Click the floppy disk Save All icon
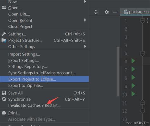This screenshot has width=150, height=126. (4, 93)
